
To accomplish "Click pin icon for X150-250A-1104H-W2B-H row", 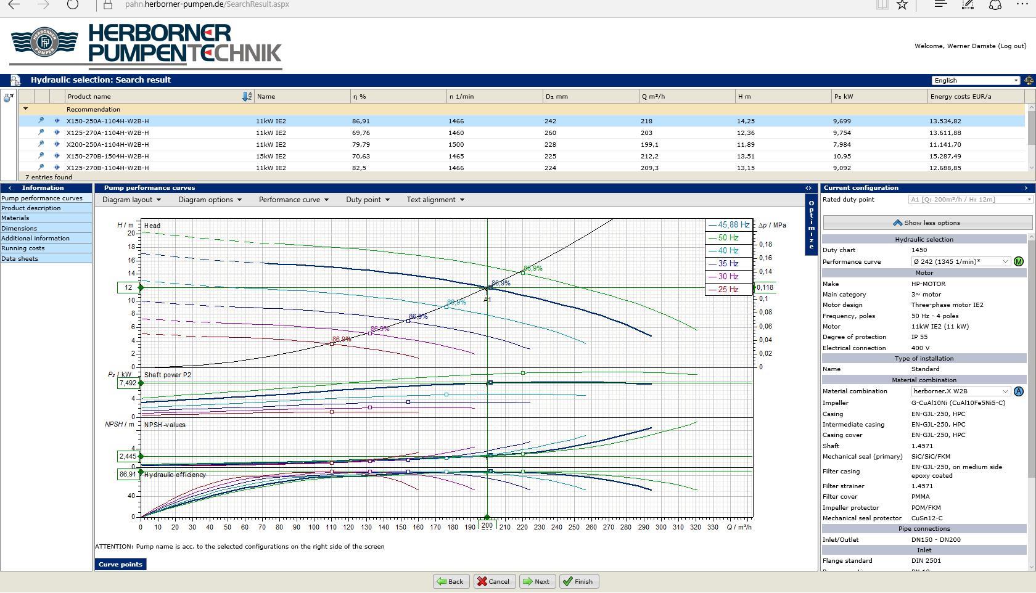I will pyautogui.click(x=41, y=121).
